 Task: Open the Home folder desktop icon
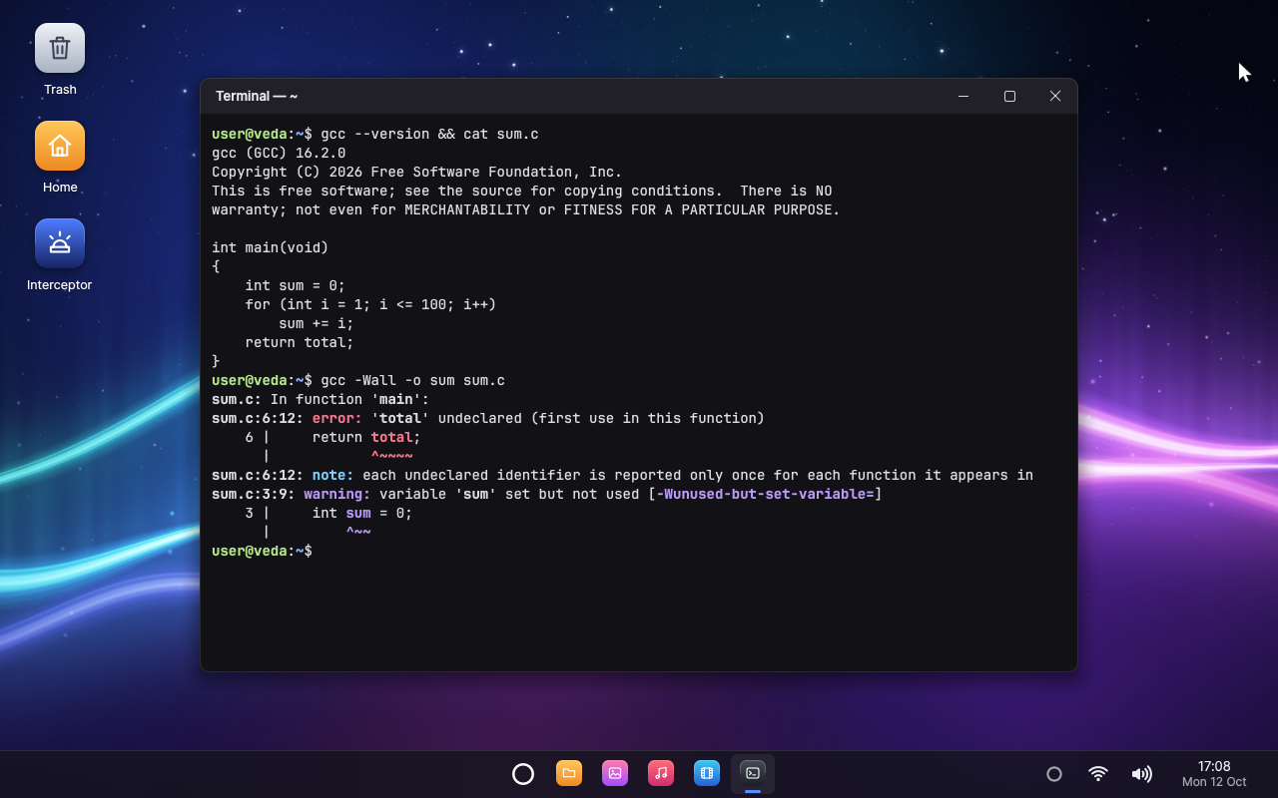60,146
